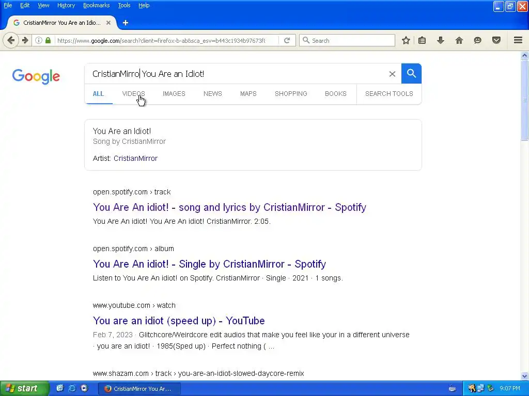Reload the page with the refresh icon
This screenshot has height=396, width=529.
tap(287, 40)
